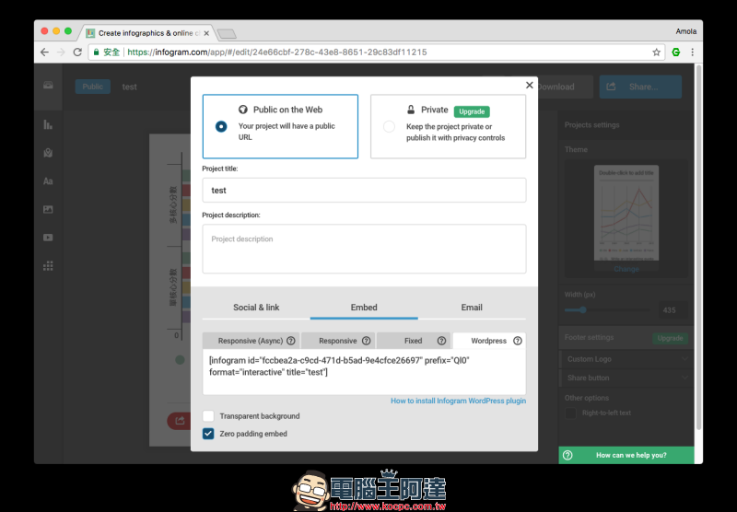Reload the page with refresh icon
The height and width of the screenshot is (512, 737).
[77, 52]
